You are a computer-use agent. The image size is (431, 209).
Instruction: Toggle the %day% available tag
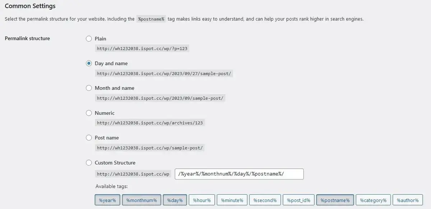click(x=175, y=200)
